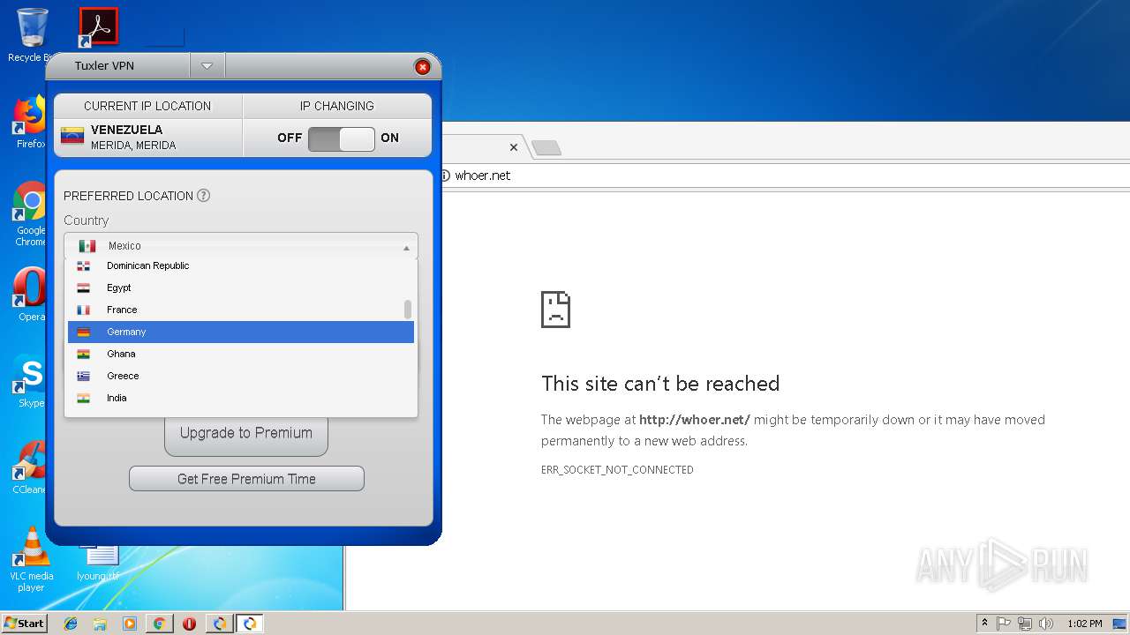
Task: Open volume speaker tray icon
Action: (1046, 624)
